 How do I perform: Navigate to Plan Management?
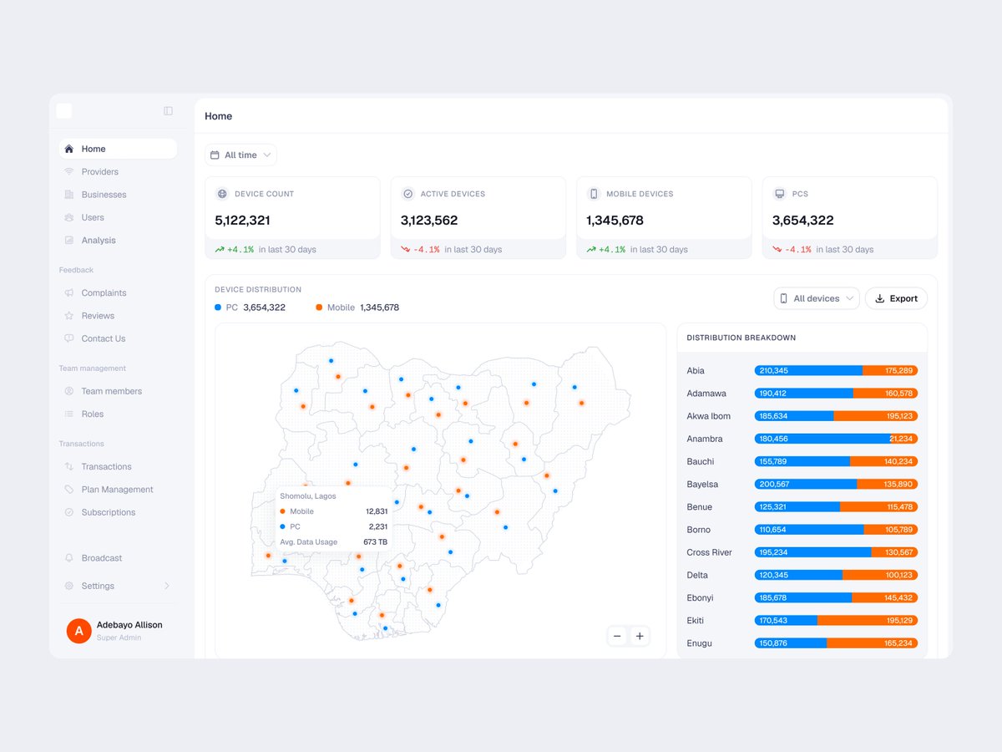[118, 490]
